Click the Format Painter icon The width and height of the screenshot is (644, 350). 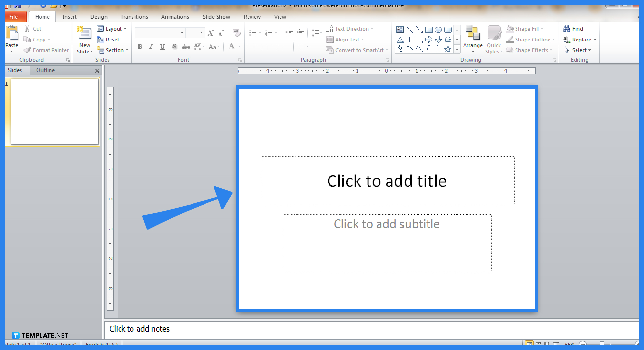(28, 50)
